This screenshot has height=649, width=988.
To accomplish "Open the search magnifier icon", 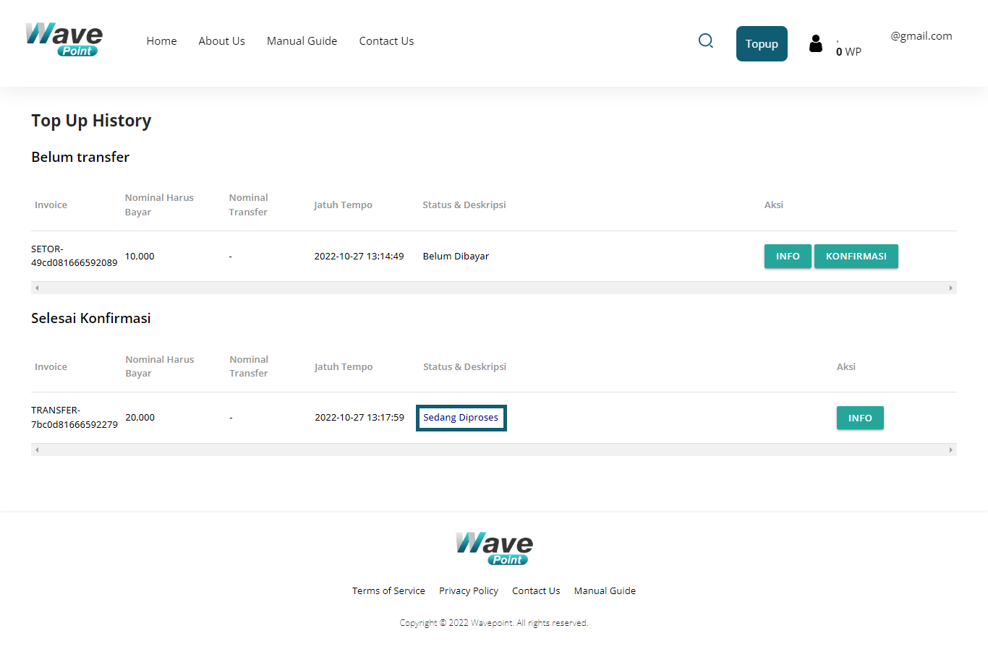I will [x=706, y=41].
